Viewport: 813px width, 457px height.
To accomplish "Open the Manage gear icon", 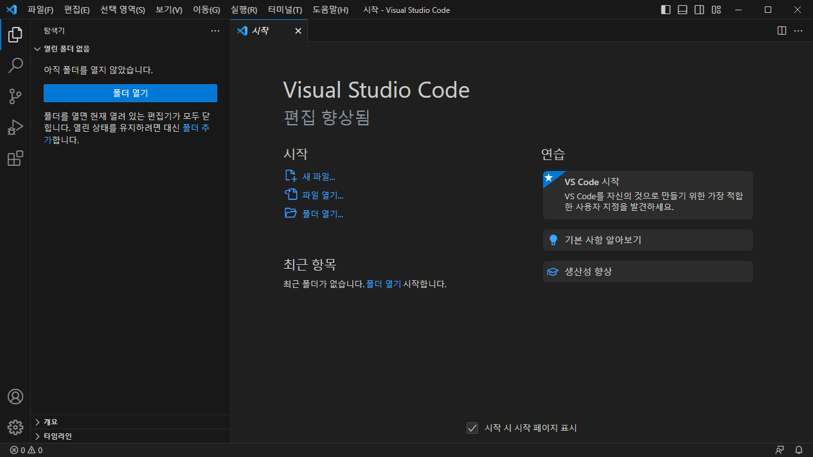I will click(15, 427).
